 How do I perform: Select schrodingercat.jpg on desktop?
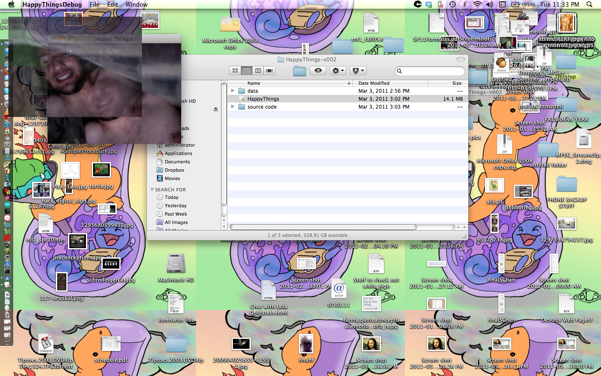111,264
